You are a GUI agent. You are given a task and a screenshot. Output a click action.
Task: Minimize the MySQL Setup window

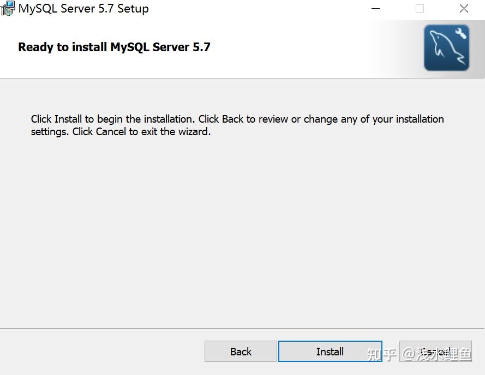(376, 9)
